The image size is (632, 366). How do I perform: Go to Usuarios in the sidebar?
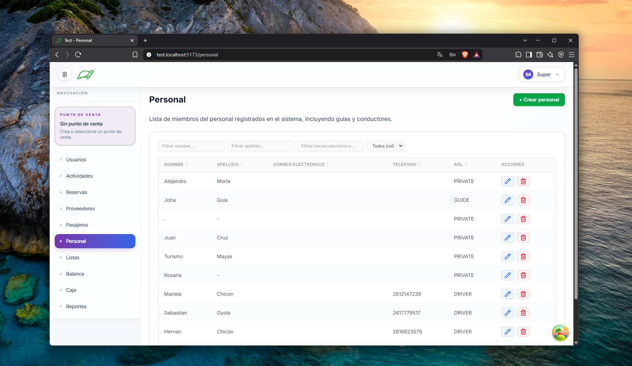tap(95, 160)
